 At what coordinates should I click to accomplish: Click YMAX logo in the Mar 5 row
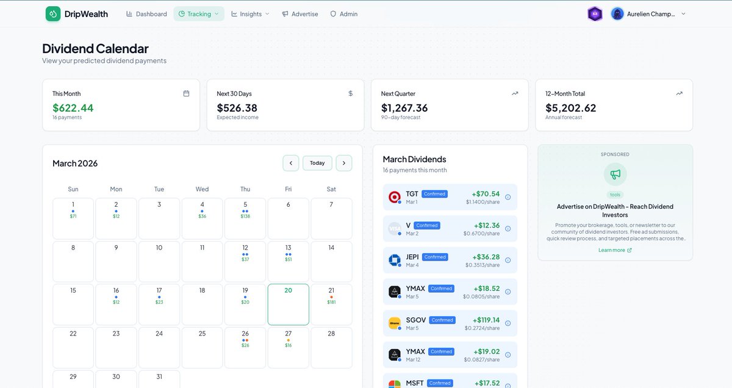coord(394,292)
